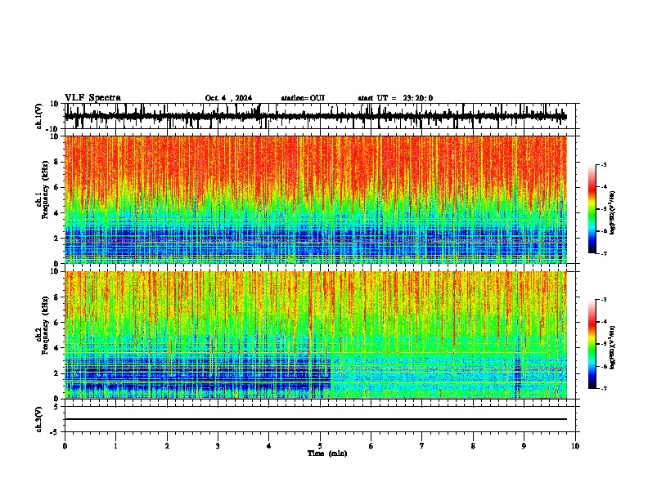This screenshot has height=500, width=648.
Task: Click ch.2 frequency tick label '4'
Action: (x=57, y=348)
